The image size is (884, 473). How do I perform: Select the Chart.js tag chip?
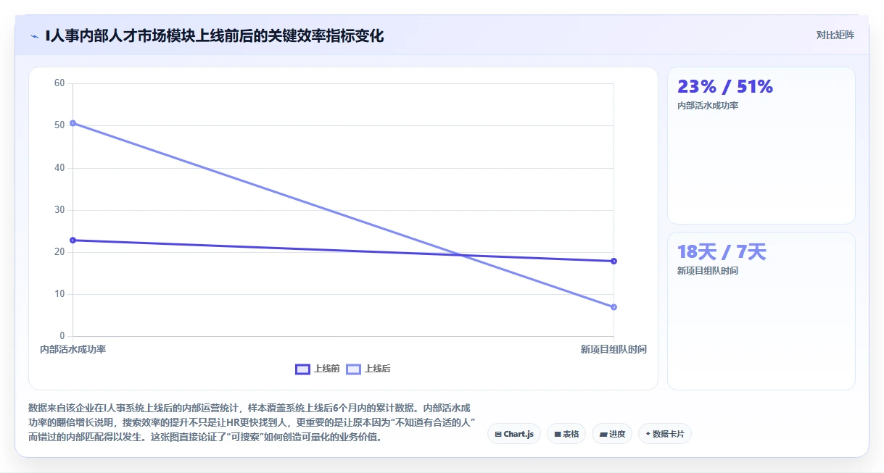point(514,434)
